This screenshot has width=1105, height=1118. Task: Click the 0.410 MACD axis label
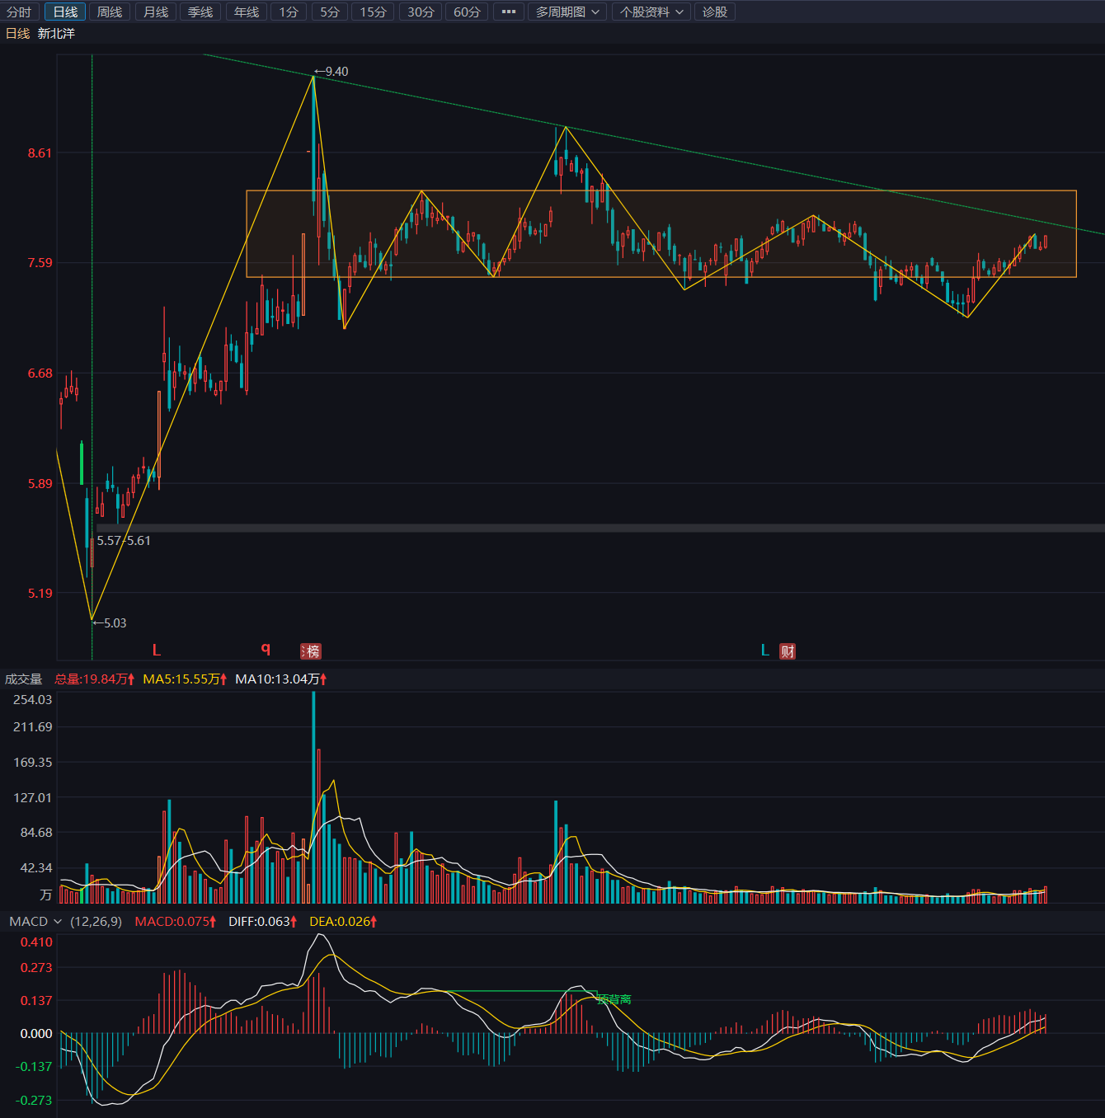[36, 942]
